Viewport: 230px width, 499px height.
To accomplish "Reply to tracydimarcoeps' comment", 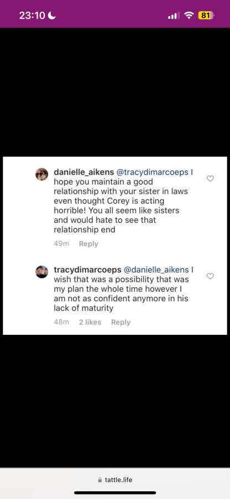I will (x=121, y=322).
